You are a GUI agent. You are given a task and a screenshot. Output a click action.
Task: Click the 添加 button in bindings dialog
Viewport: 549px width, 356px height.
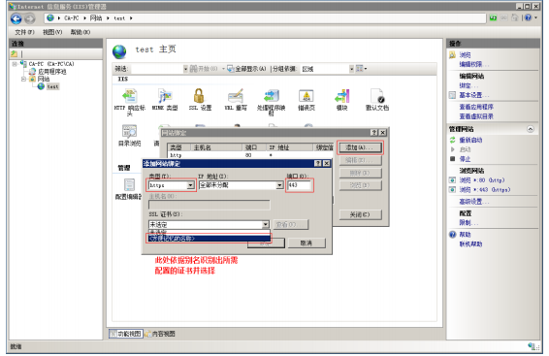(x=360, y=147)
